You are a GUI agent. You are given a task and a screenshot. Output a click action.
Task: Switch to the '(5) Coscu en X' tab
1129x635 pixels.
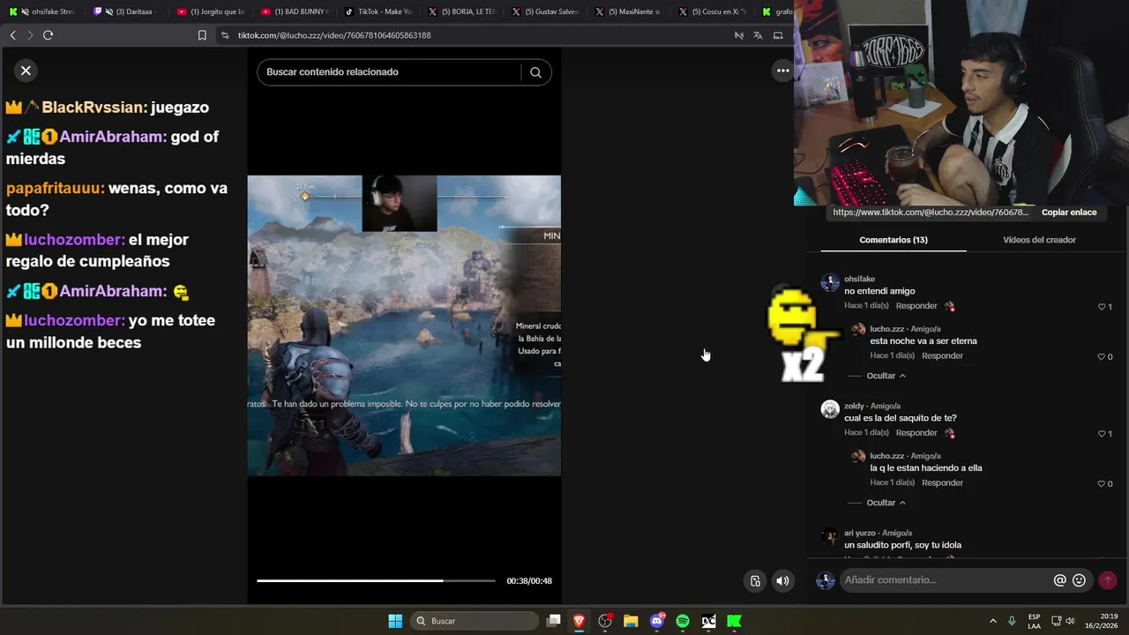tap(714, 11)
